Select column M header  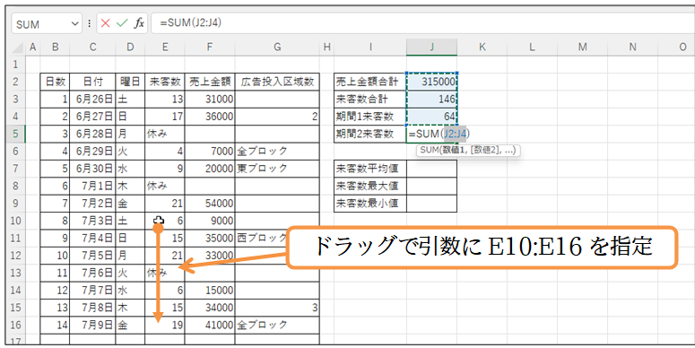click(x=582, y=47)
